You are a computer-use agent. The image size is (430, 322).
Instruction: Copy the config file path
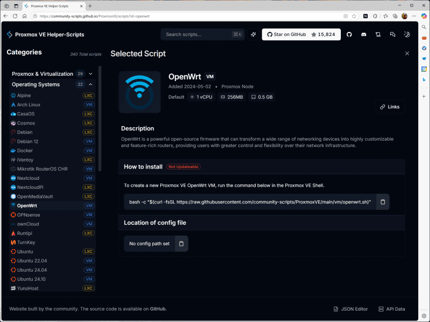coord(181,243)
